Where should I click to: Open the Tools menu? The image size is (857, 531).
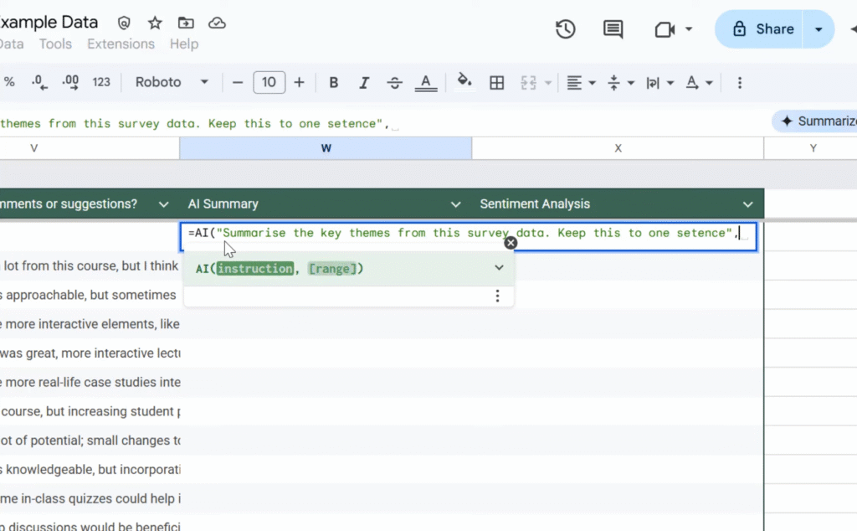point(55,44)
